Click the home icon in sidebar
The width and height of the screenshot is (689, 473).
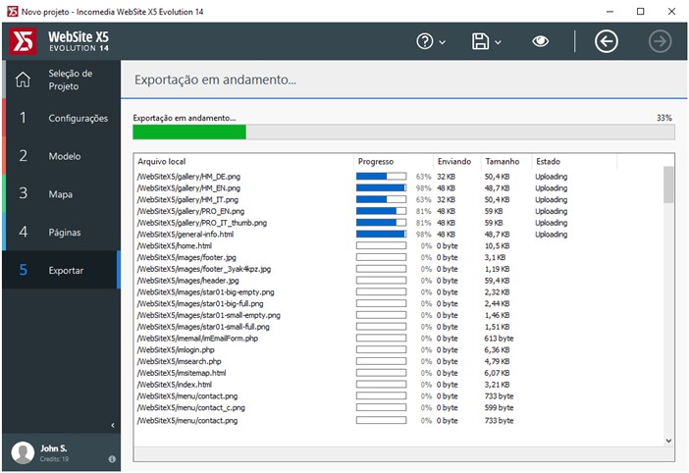[23, 79]
